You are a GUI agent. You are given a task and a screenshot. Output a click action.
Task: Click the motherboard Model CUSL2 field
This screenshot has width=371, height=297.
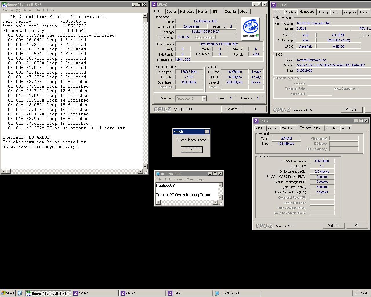(x=323, y=28)
